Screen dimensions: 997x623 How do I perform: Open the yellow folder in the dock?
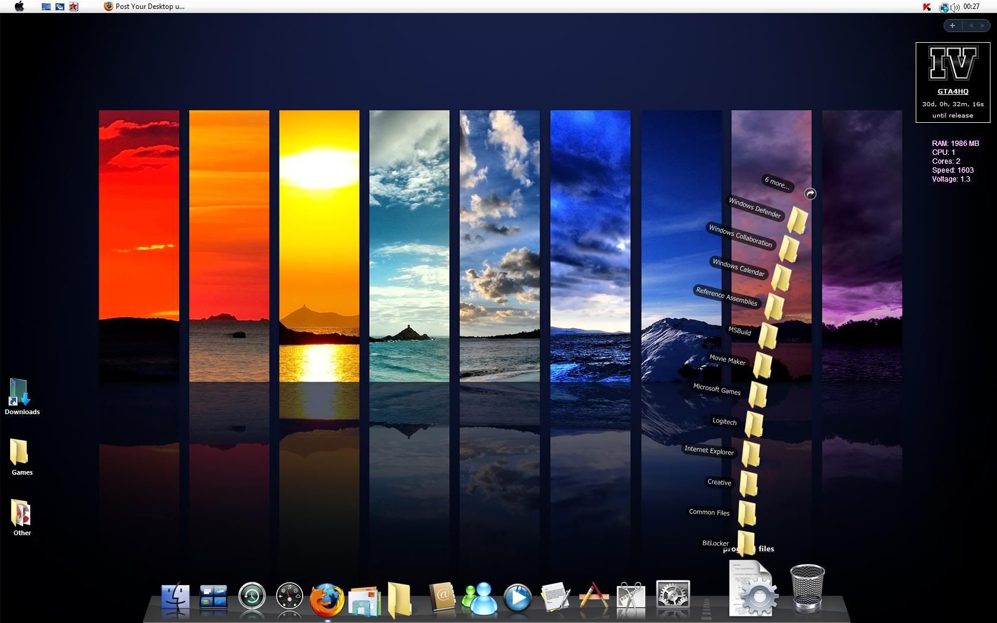pos(400,599)
